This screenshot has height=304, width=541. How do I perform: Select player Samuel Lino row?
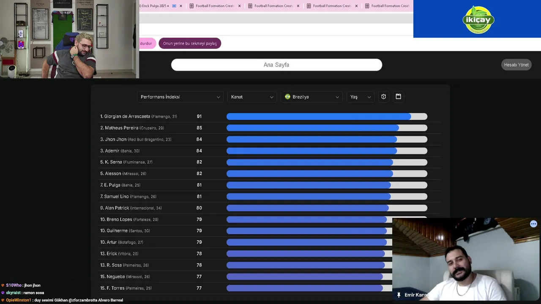(270, 196)
